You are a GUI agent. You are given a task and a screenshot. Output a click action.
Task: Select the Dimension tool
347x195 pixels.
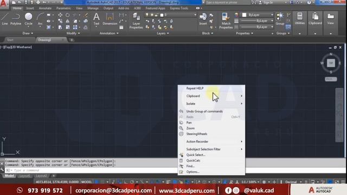click(x=110, y=19)
